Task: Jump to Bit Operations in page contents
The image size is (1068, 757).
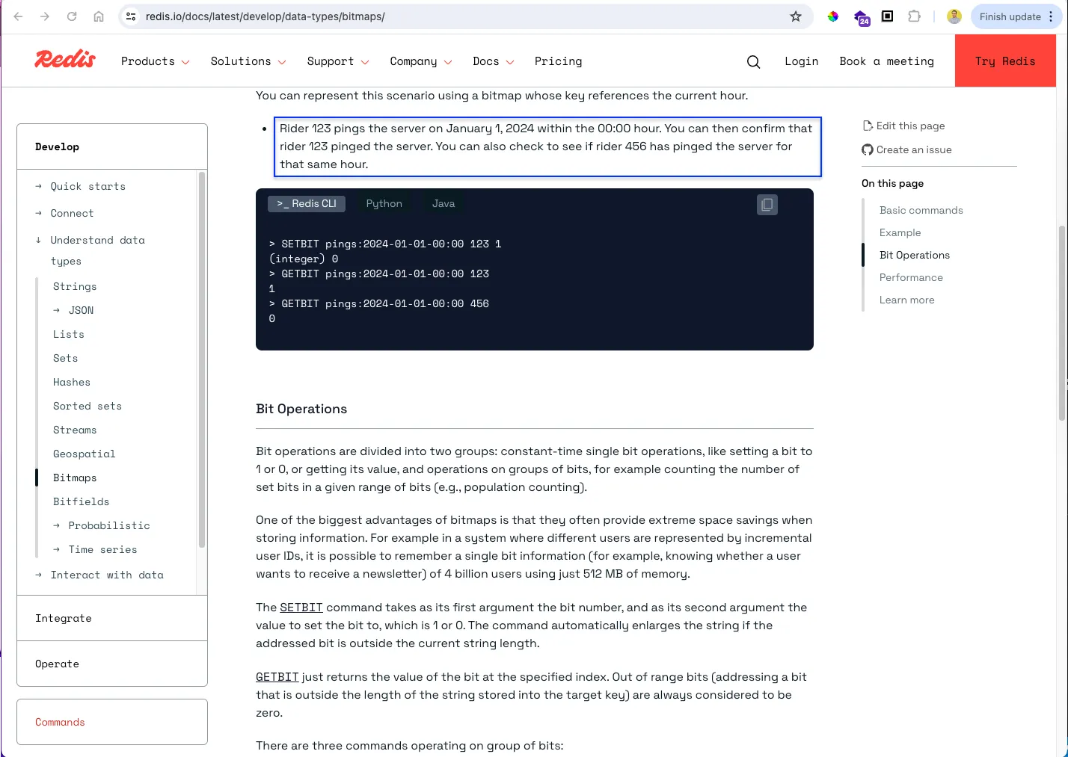Action: click(x=914, y=255)
